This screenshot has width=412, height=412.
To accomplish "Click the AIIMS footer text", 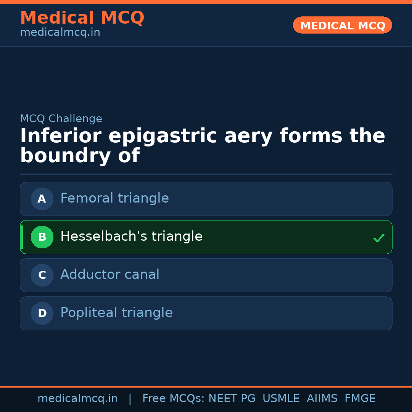I will [322, 399].
